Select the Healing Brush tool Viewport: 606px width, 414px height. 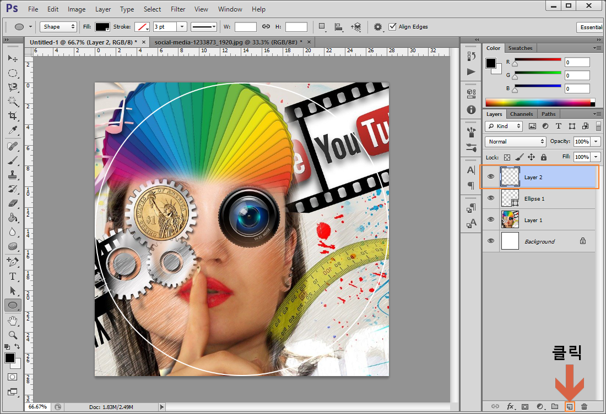[x=13, y=146]
